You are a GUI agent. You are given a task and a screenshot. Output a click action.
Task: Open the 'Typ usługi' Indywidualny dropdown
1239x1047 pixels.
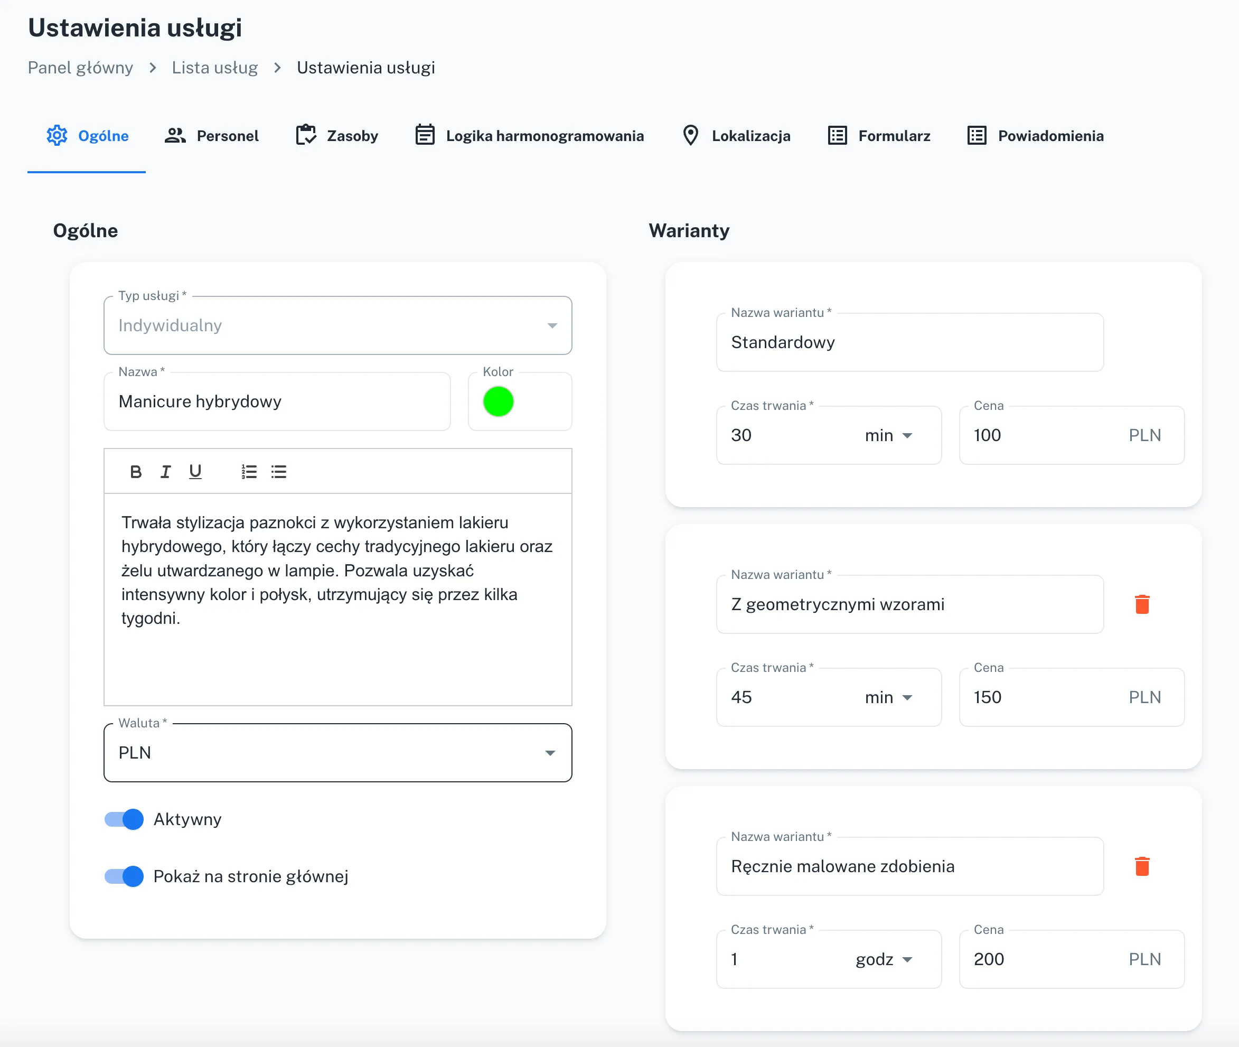pos(337,326)
